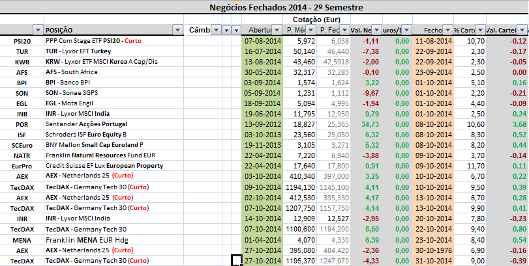
Task: Select the EurPro ticker cell
Action: pyautogui.click(x=22, y=166)
